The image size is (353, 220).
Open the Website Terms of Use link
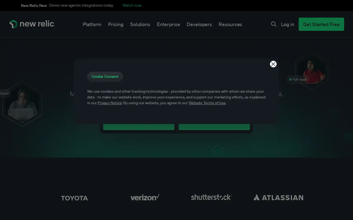click(x=207, y=103)
